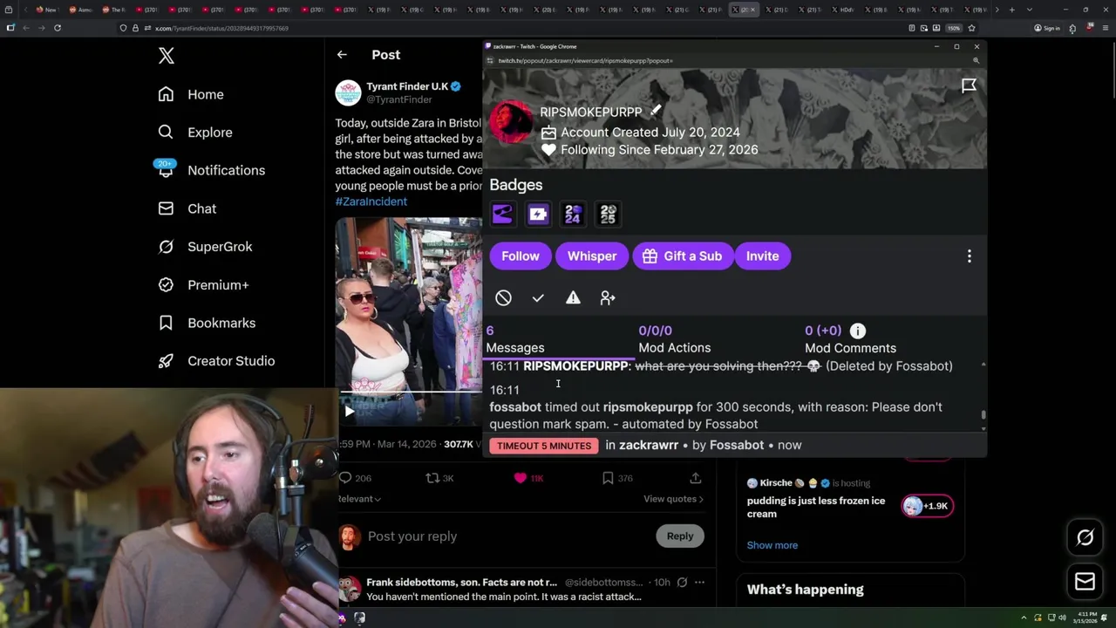Click the 2025 badge icon
The width and height of the screenshot is (1116, 628).
click(x=608, y=214)
